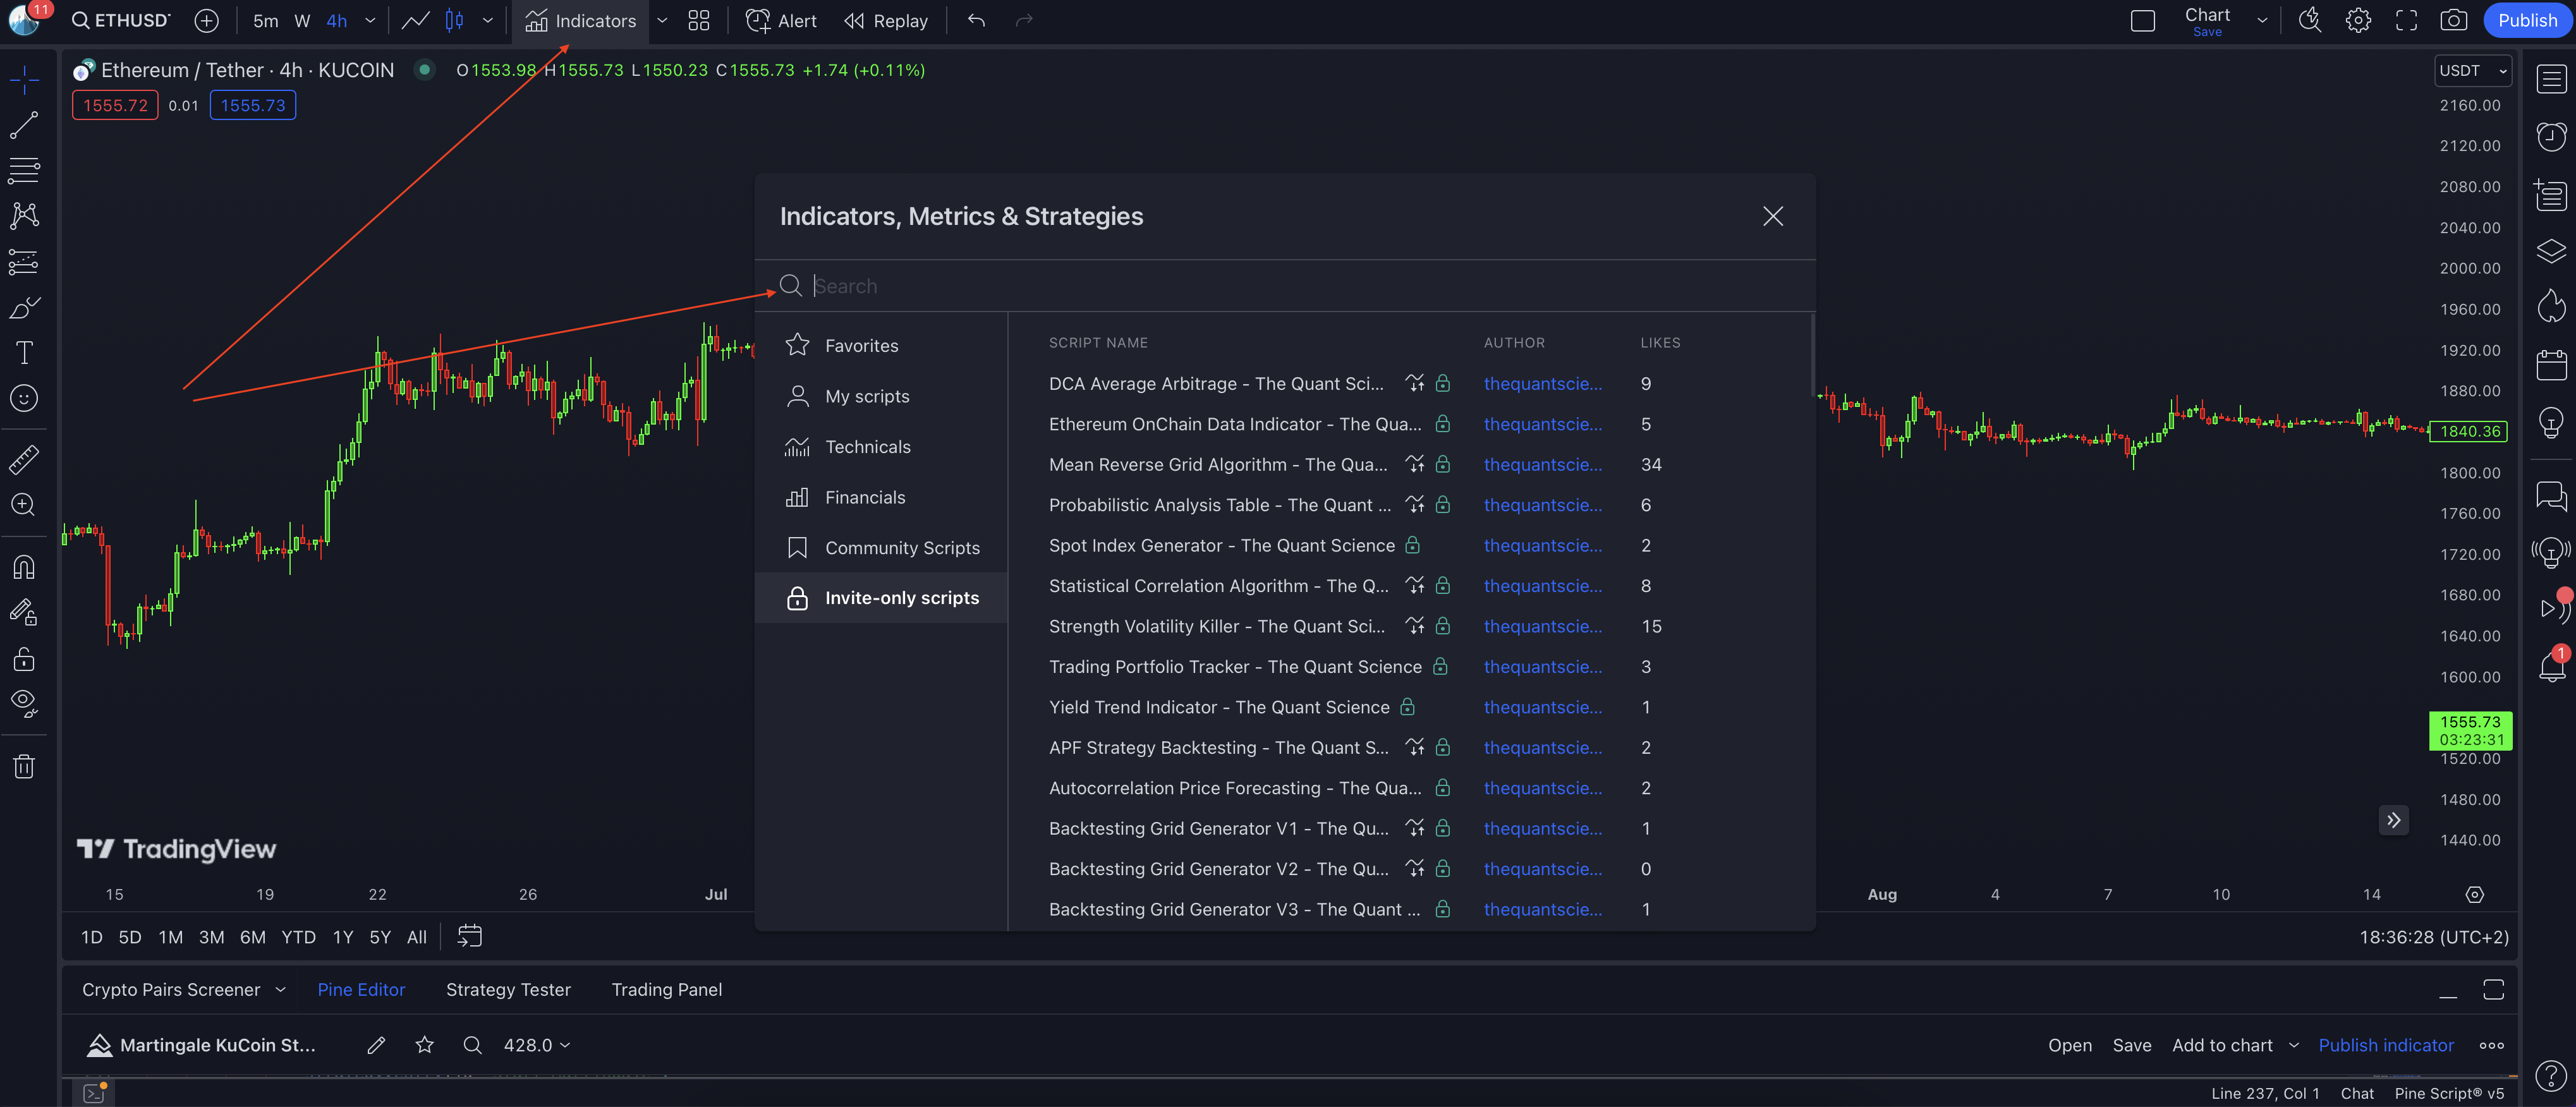Take a snapshot with camera icon

click(x=2453, y=20)
